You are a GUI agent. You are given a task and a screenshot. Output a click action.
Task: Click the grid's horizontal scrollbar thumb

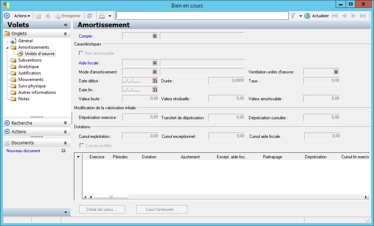pos(111,197)
